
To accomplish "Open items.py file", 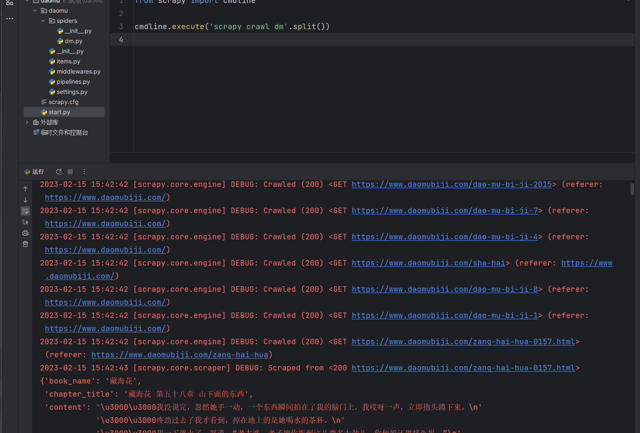I will point(64,61).
